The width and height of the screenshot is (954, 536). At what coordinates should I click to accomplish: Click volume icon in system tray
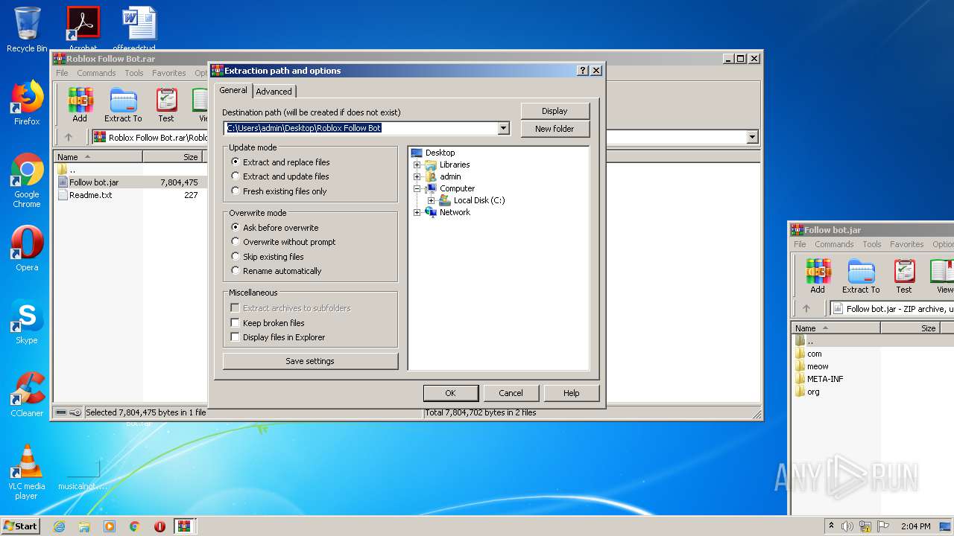pyautogui.click(x=847, y=526)
